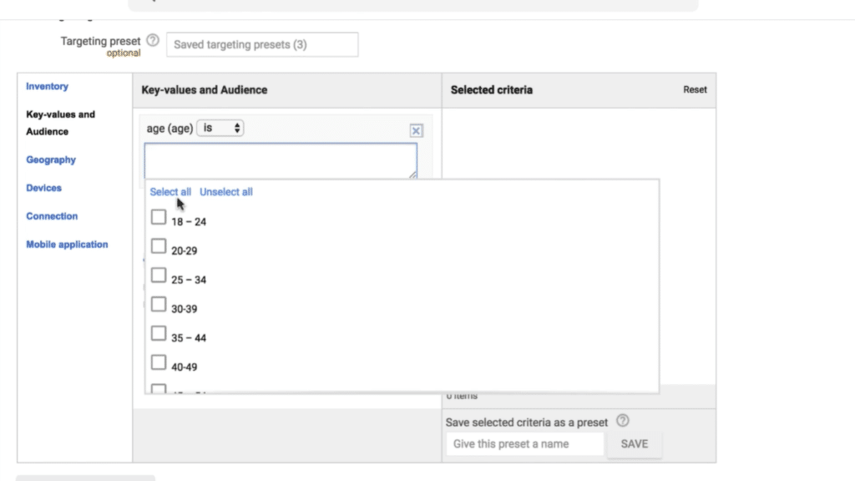Viewport: 855px width, 481px height.
Task: Check the 18 - 24 age range
Action: 159,216
